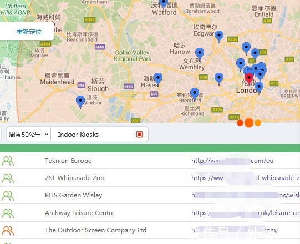Select the red London center map pin
300x244 pixels.
[249, 79]
